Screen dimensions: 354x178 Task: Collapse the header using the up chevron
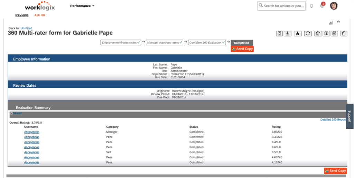pos(338,22)
